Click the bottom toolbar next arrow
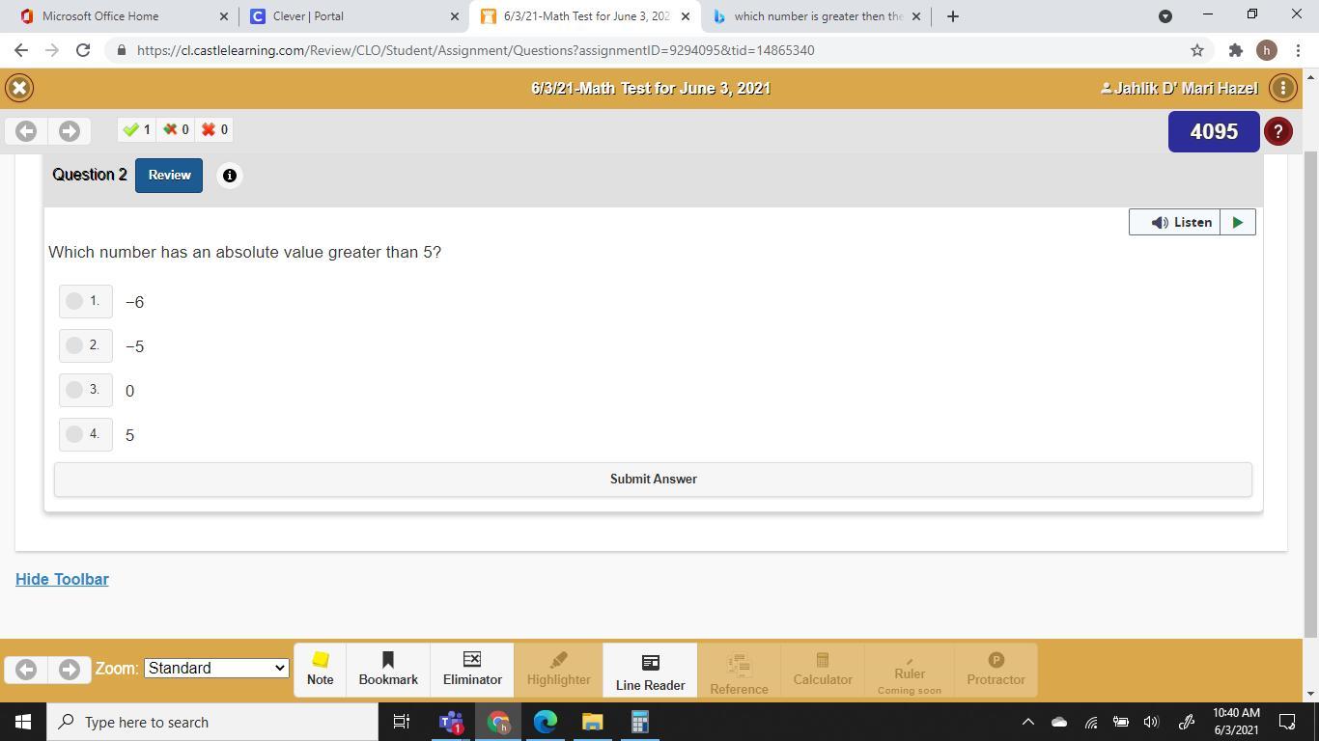This screenshot has height=741, width=1319. [69, 669]
